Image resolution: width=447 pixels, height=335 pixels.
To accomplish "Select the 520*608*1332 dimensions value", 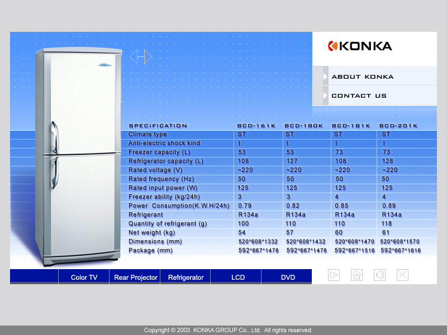I will 258,242.
